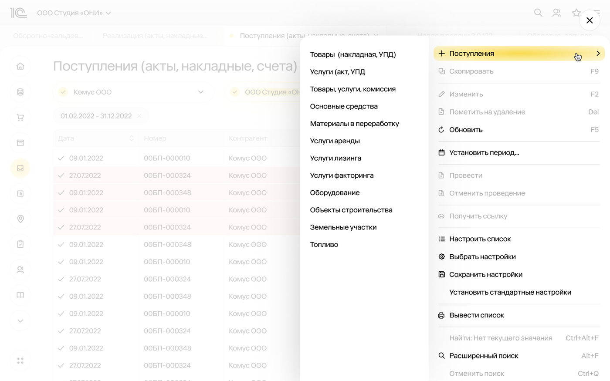Expand the Комус ООО counterparty dropdown

200,92
